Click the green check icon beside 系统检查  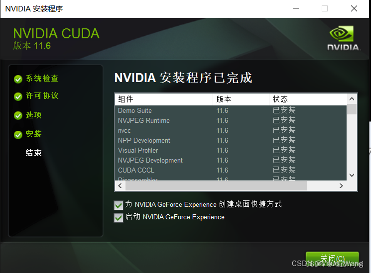click(18, 79)
